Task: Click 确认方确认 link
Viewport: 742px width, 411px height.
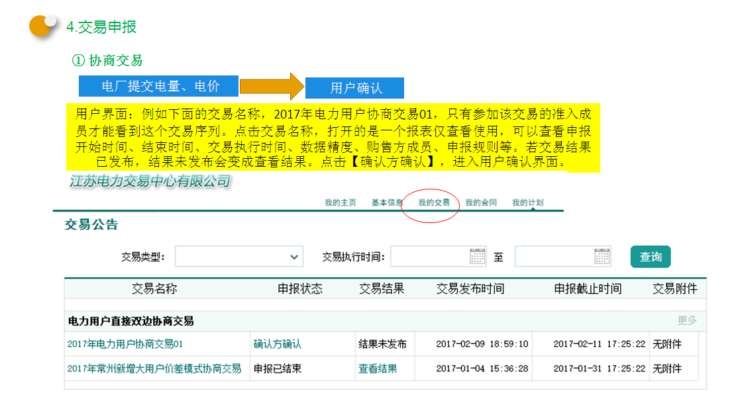Action: 277,344
